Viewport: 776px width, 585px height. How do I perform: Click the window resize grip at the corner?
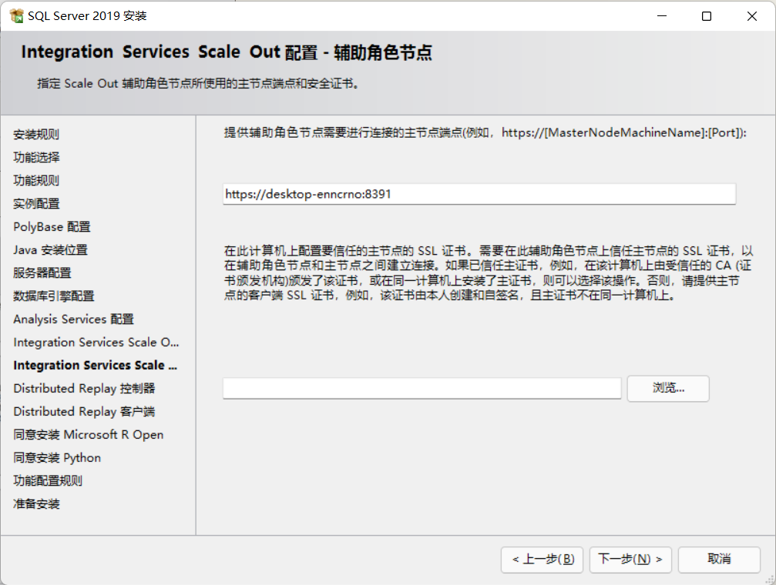[770, 579]
